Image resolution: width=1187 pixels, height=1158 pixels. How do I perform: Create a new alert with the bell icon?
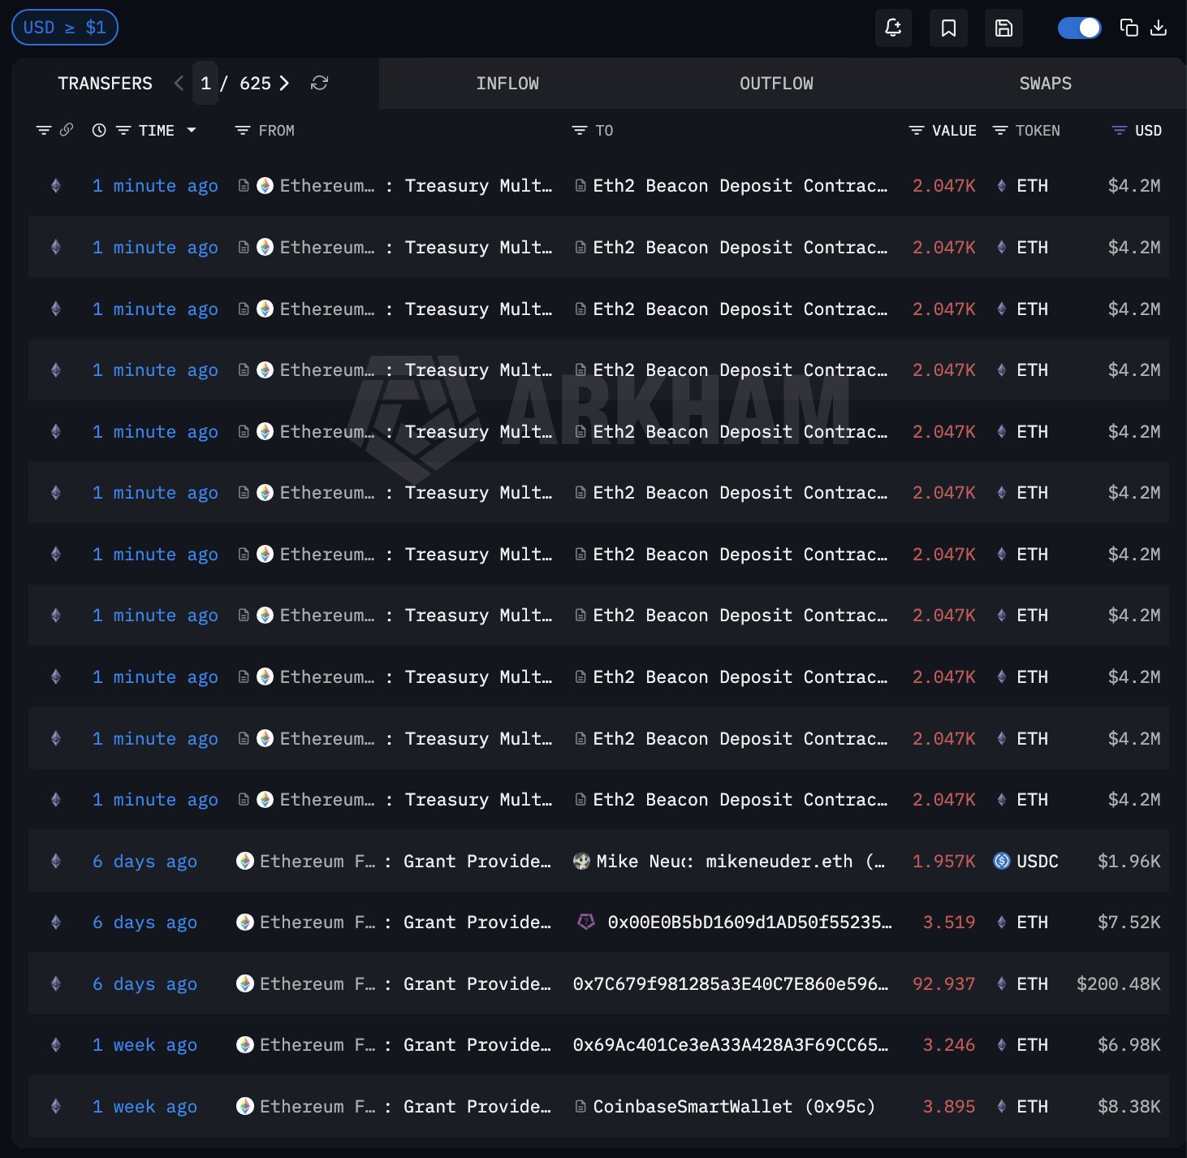pos(893,28)
